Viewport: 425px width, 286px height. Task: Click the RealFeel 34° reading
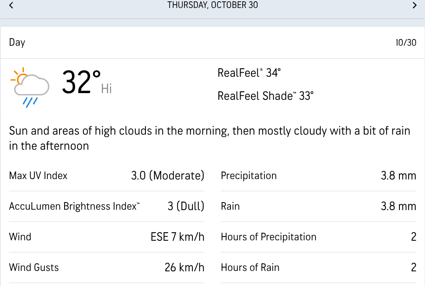click(x=249, y=73)
